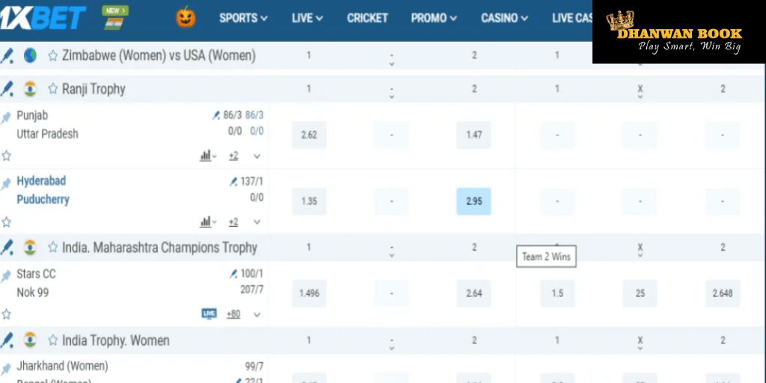Open statistics chart icon for Punjab match
Image resolution: width=766 pixels, height=383 pixels.
coord(205,156)
